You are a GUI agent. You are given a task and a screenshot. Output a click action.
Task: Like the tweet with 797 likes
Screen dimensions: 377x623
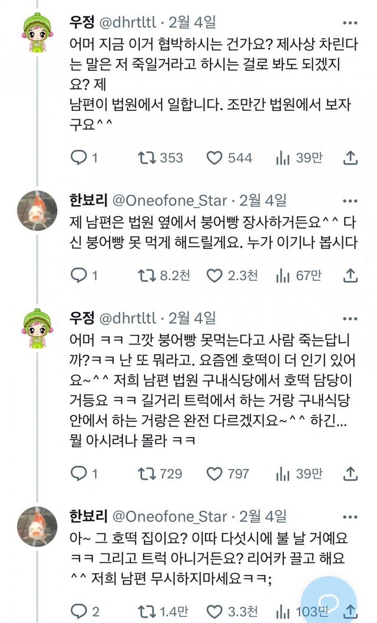[214, 473]
